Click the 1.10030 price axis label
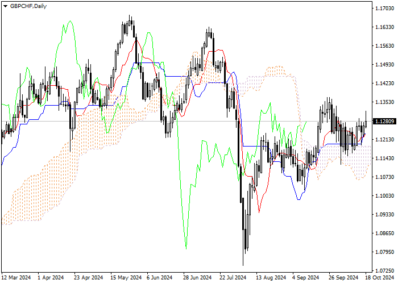 point(384,196)
